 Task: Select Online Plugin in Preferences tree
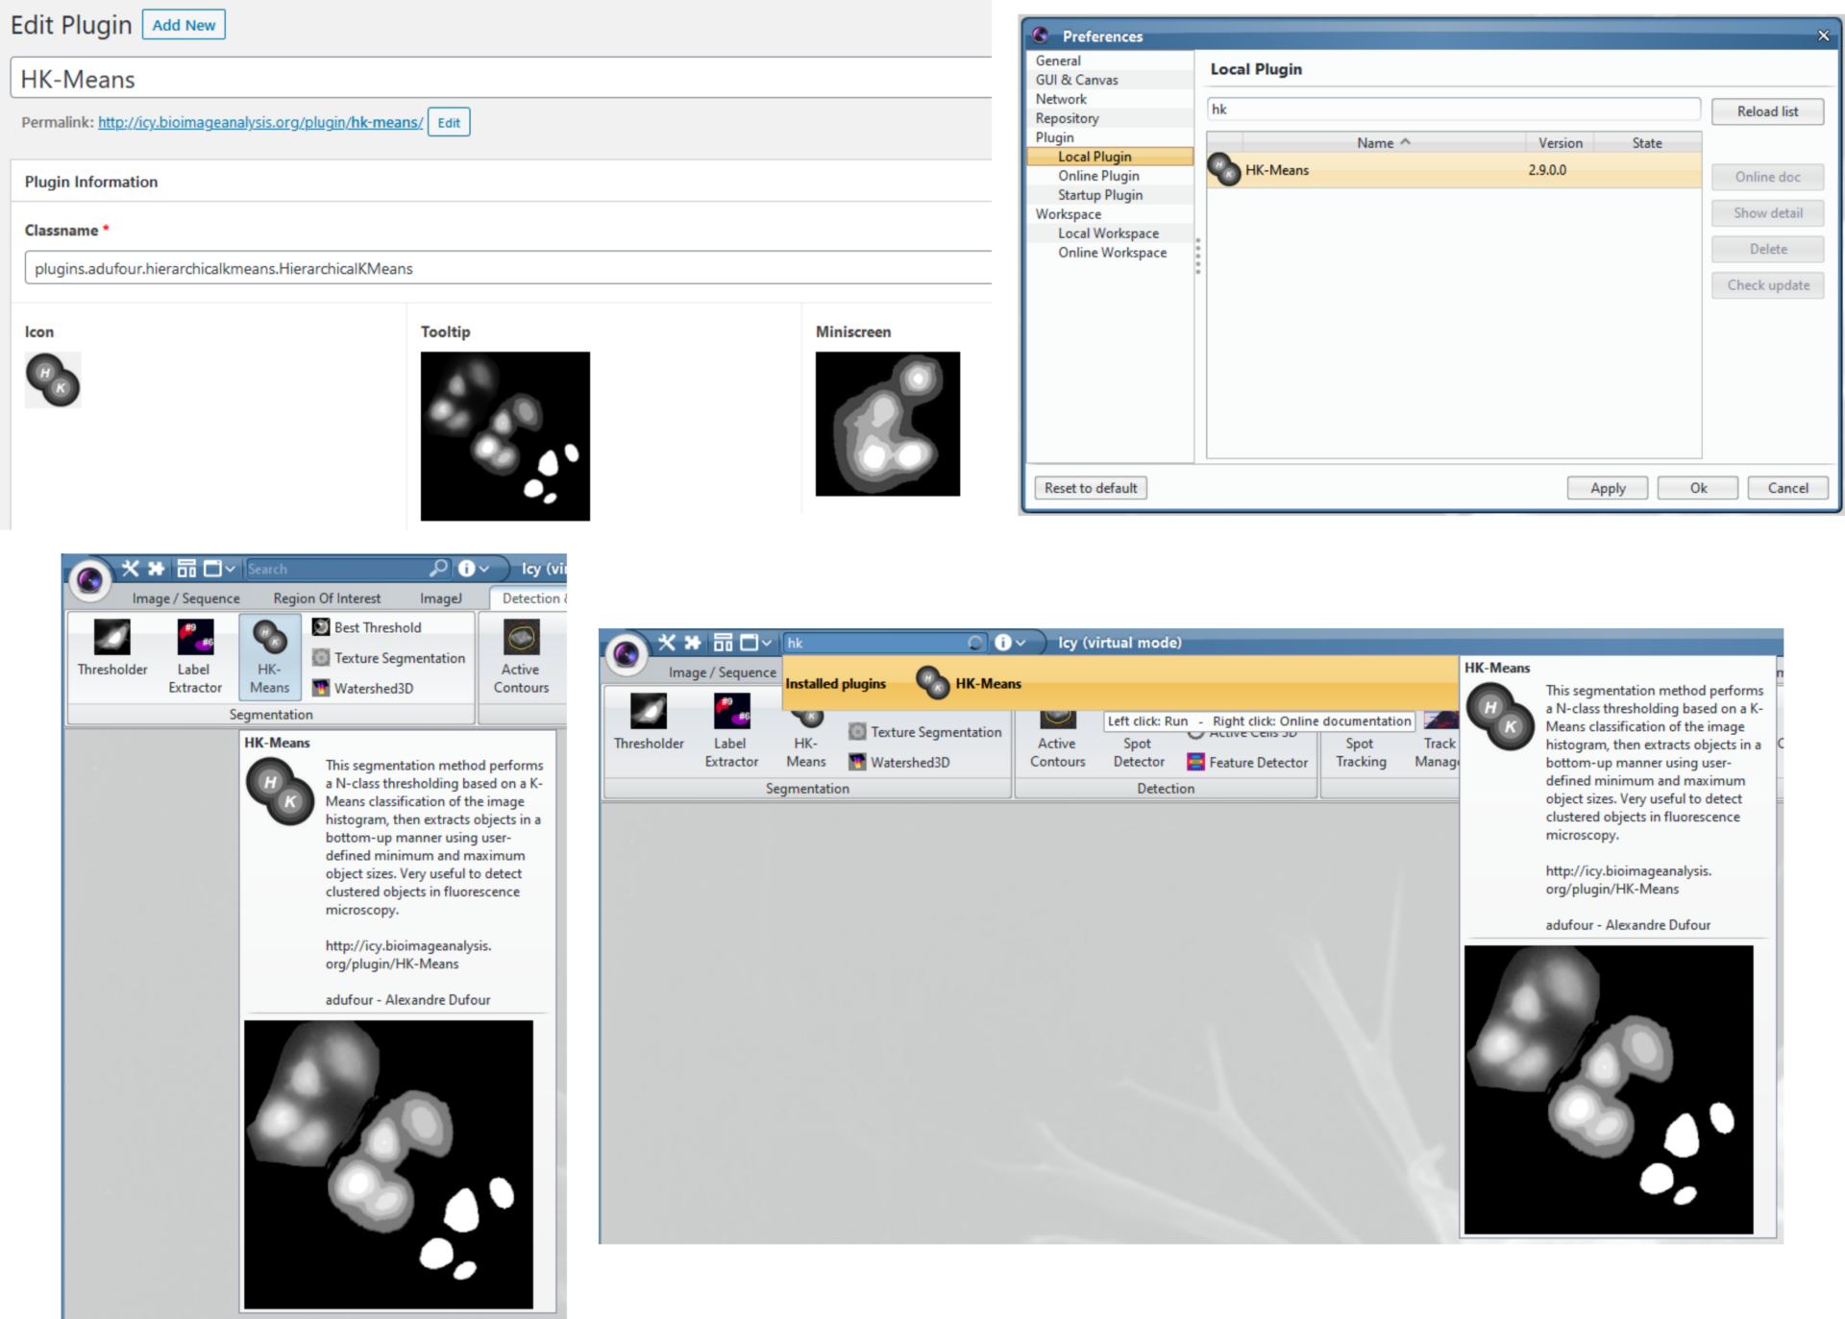point(1098,176)
